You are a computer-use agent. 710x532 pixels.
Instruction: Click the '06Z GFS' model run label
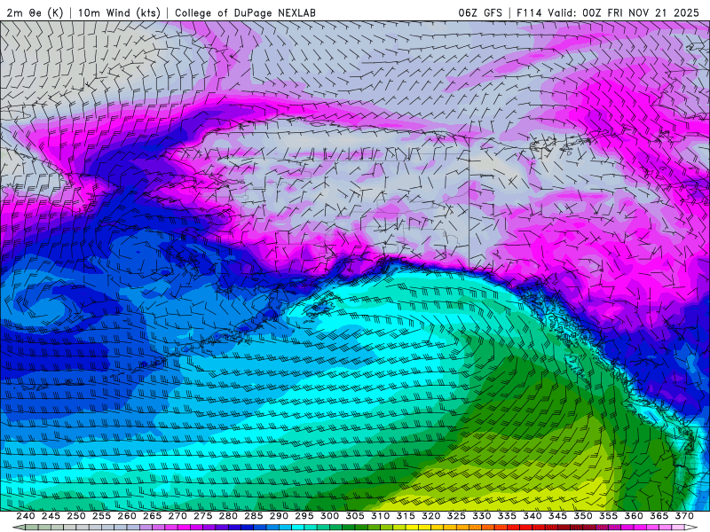tap(480, 12)
